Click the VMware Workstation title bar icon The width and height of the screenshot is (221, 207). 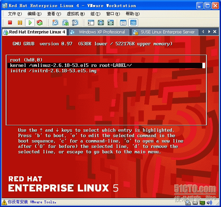[x=5, y=6]
